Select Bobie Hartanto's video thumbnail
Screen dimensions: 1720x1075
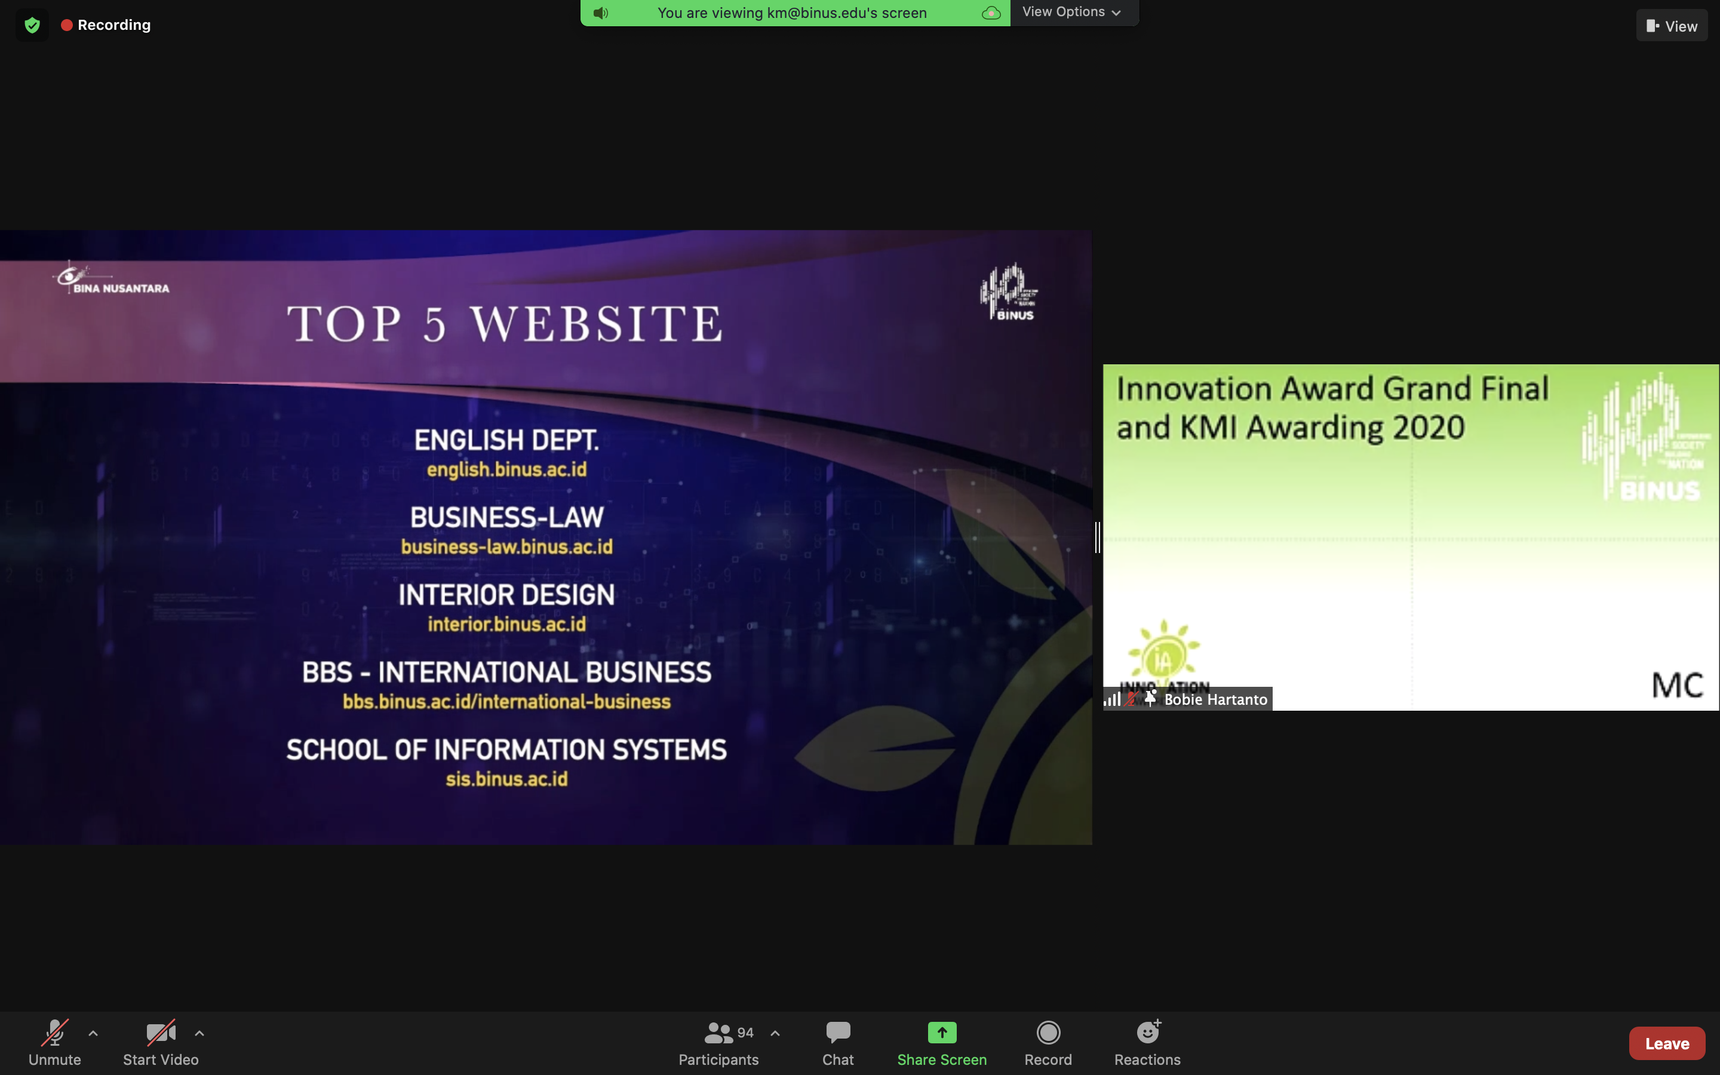coord(1410,537)
